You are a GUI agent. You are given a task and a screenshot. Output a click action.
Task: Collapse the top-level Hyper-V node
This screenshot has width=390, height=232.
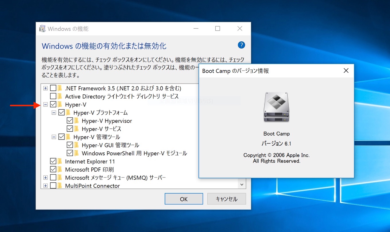(45, 105)
